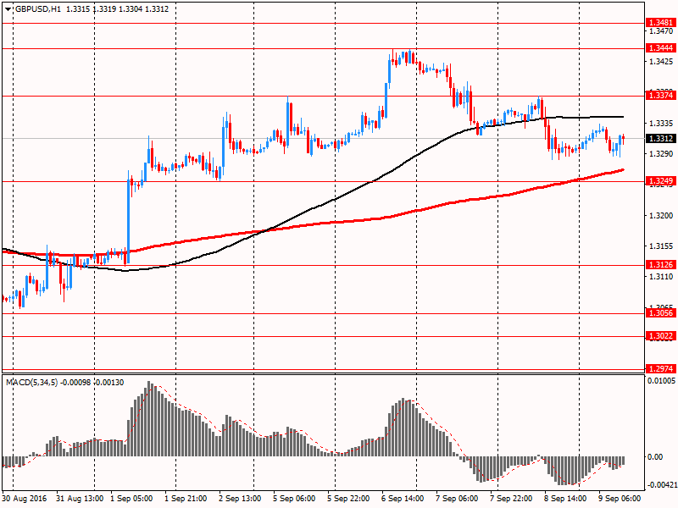Click the 1 Sep 21:00 time label
Viewport: 678px width, 508px height.
coord(186,499)
